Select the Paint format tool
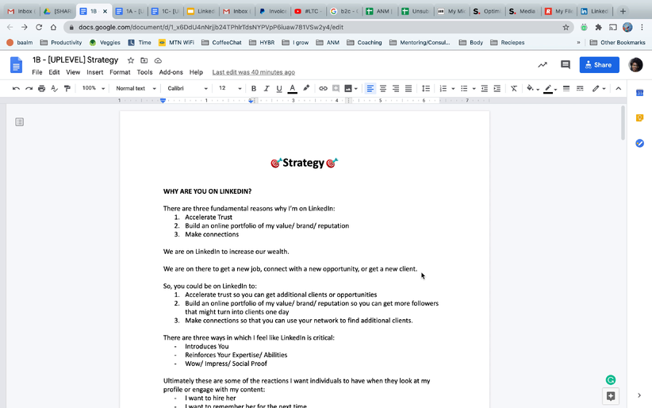652x408 pixels. click(67, 88)
